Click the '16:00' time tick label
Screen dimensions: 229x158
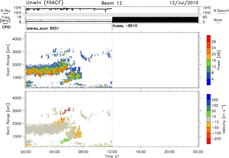point(141,152)
